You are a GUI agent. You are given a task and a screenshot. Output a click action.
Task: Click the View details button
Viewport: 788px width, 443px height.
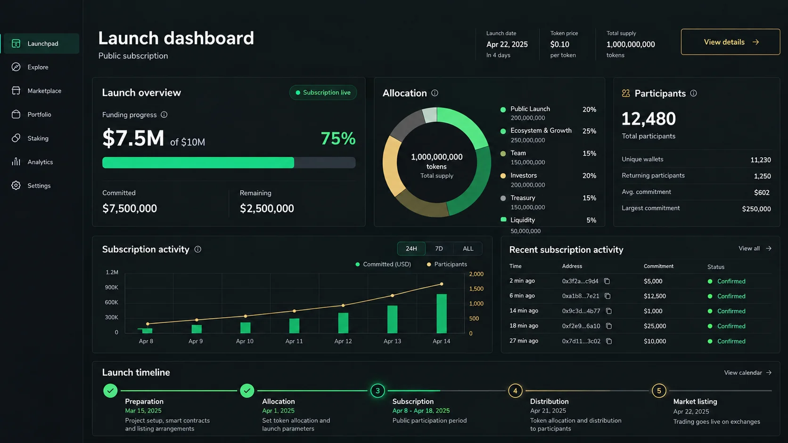(x=730, y=42)
